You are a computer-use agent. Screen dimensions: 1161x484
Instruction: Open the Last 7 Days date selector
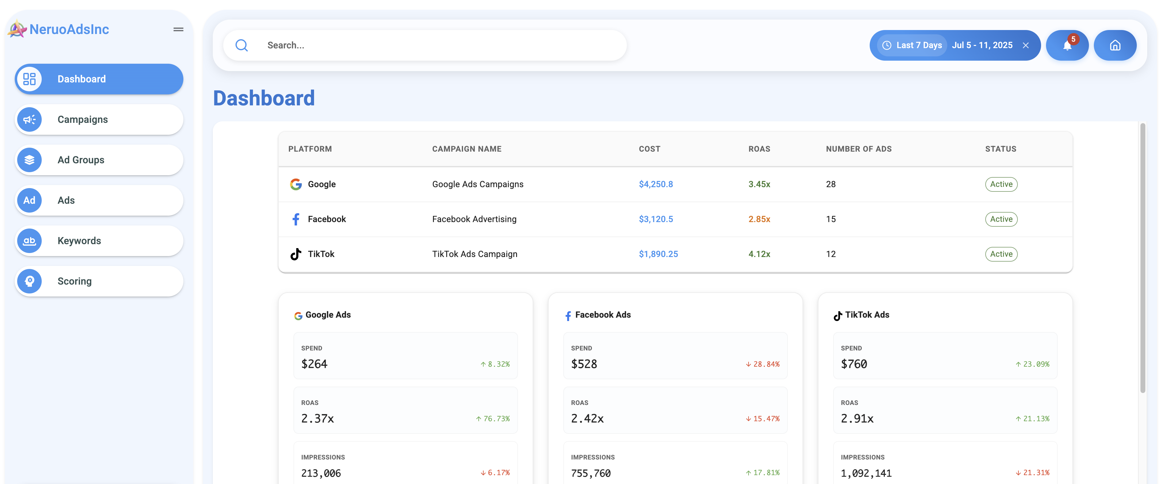click(x=911, y=45)
